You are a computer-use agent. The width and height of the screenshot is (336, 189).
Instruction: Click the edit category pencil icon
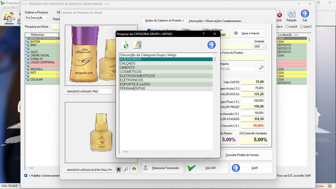(x=137, y=45)
